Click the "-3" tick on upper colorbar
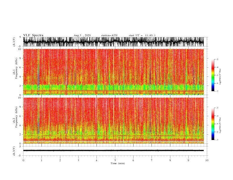This screenshot has height=180, width=233. [x=217, y=59]
